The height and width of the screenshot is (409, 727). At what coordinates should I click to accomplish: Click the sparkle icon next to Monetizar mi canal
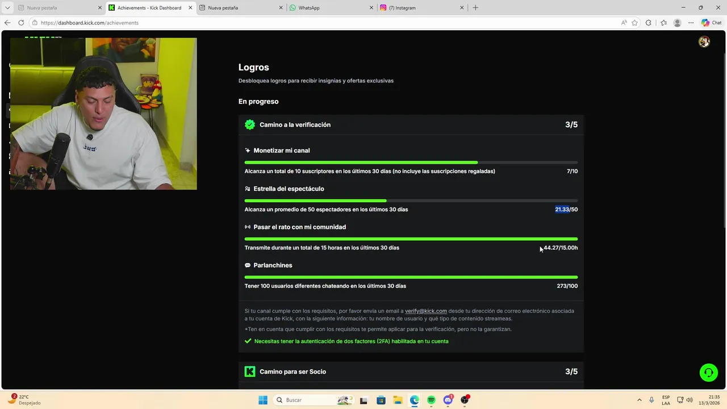[248, 151]
